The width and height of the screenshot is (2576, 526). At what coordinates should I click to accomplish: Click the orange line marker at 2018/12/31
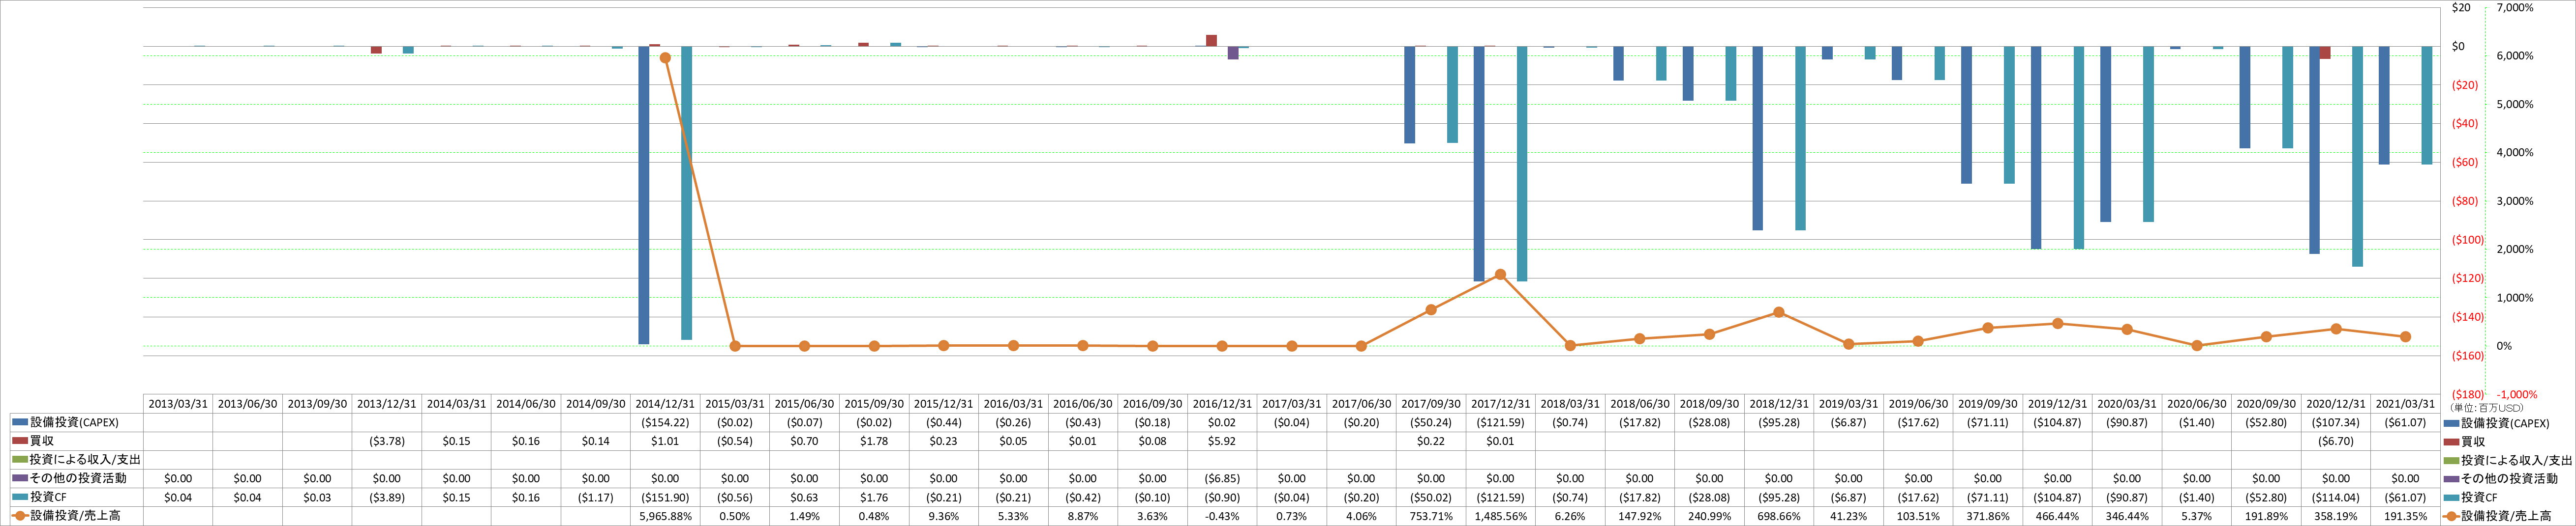pyautogui.click(x=1779, y=312)
